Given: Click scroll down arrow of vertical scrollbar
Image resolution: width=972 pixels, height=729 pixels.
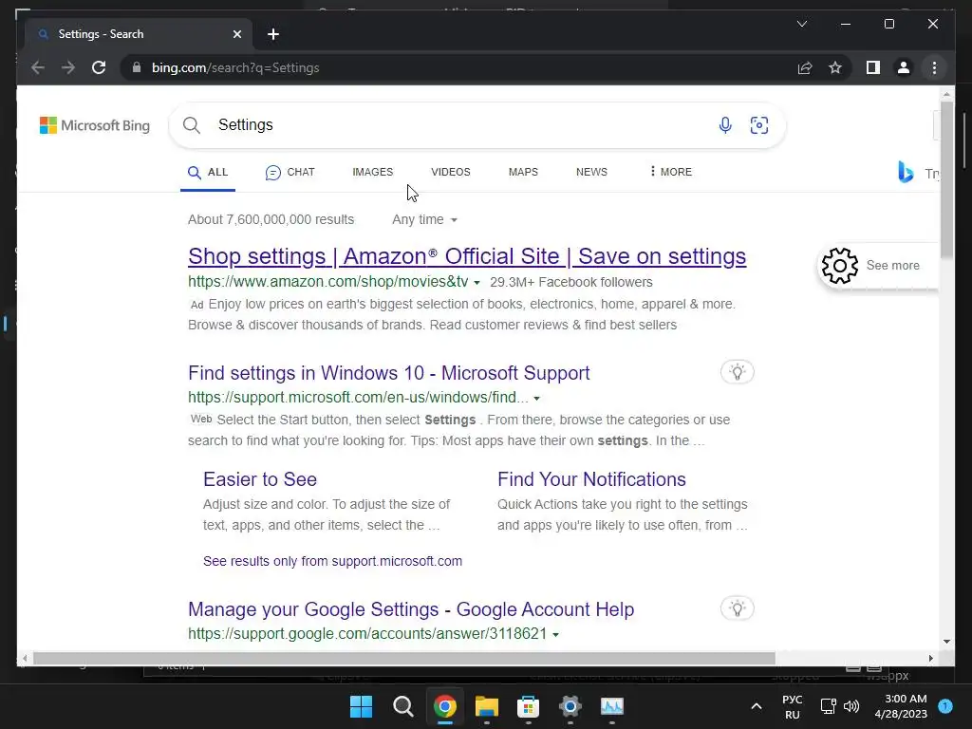Looking at the screenshot, I should pos(946,642).
